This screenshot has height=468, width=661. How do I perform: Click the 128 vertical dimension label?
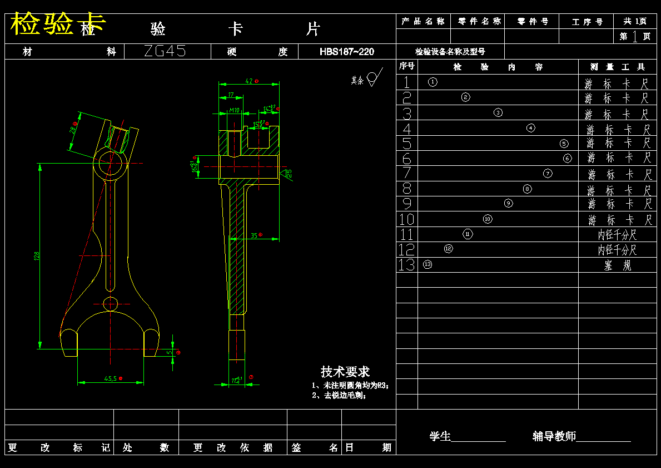(x=37, y=256)
